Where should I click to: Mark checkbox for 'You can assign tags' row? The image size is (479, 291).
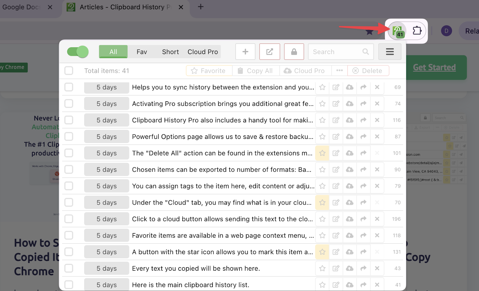(69, 186)
